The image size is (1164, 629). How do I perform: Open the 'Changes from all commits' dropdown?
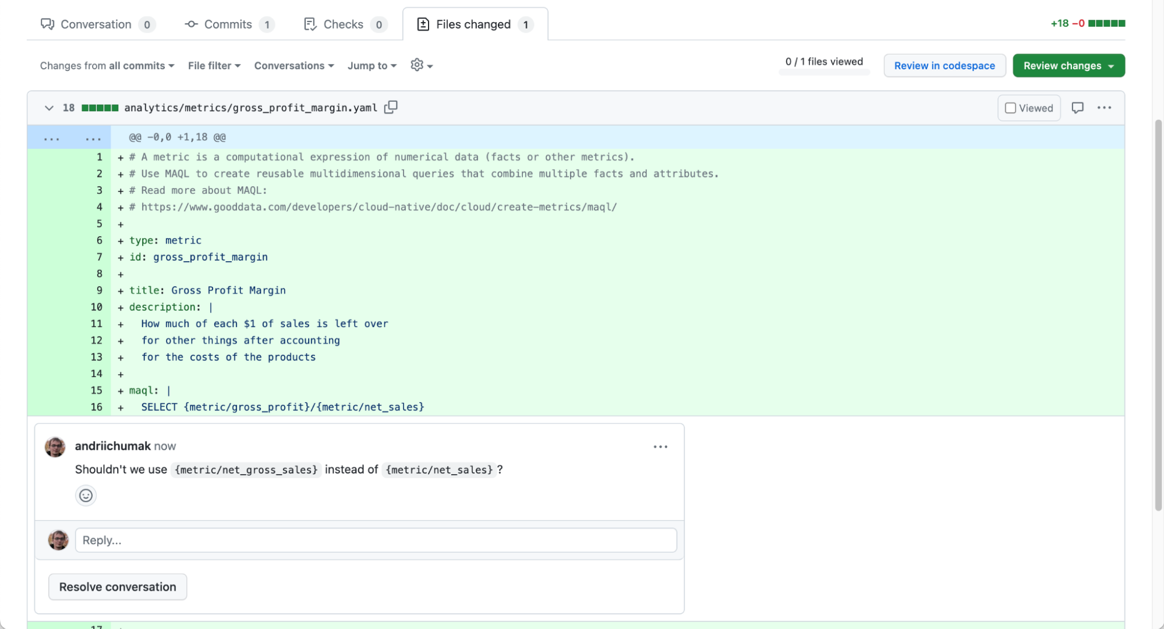coord(107,65)
